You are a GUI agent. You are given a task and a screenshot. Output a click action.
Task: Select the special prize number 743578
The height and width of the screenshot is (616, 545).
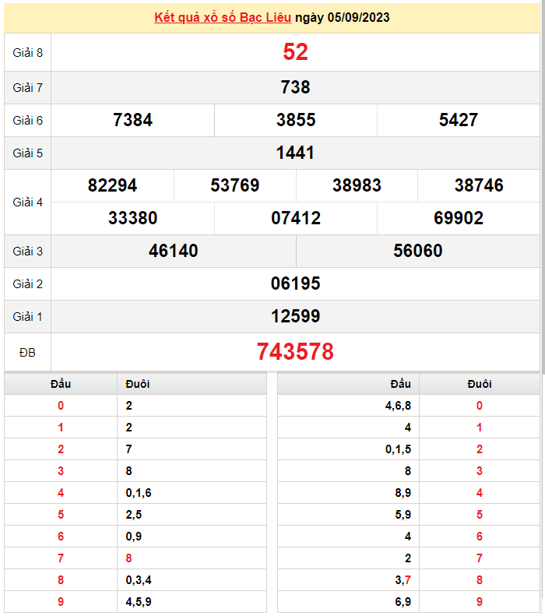tap(295, 352)
